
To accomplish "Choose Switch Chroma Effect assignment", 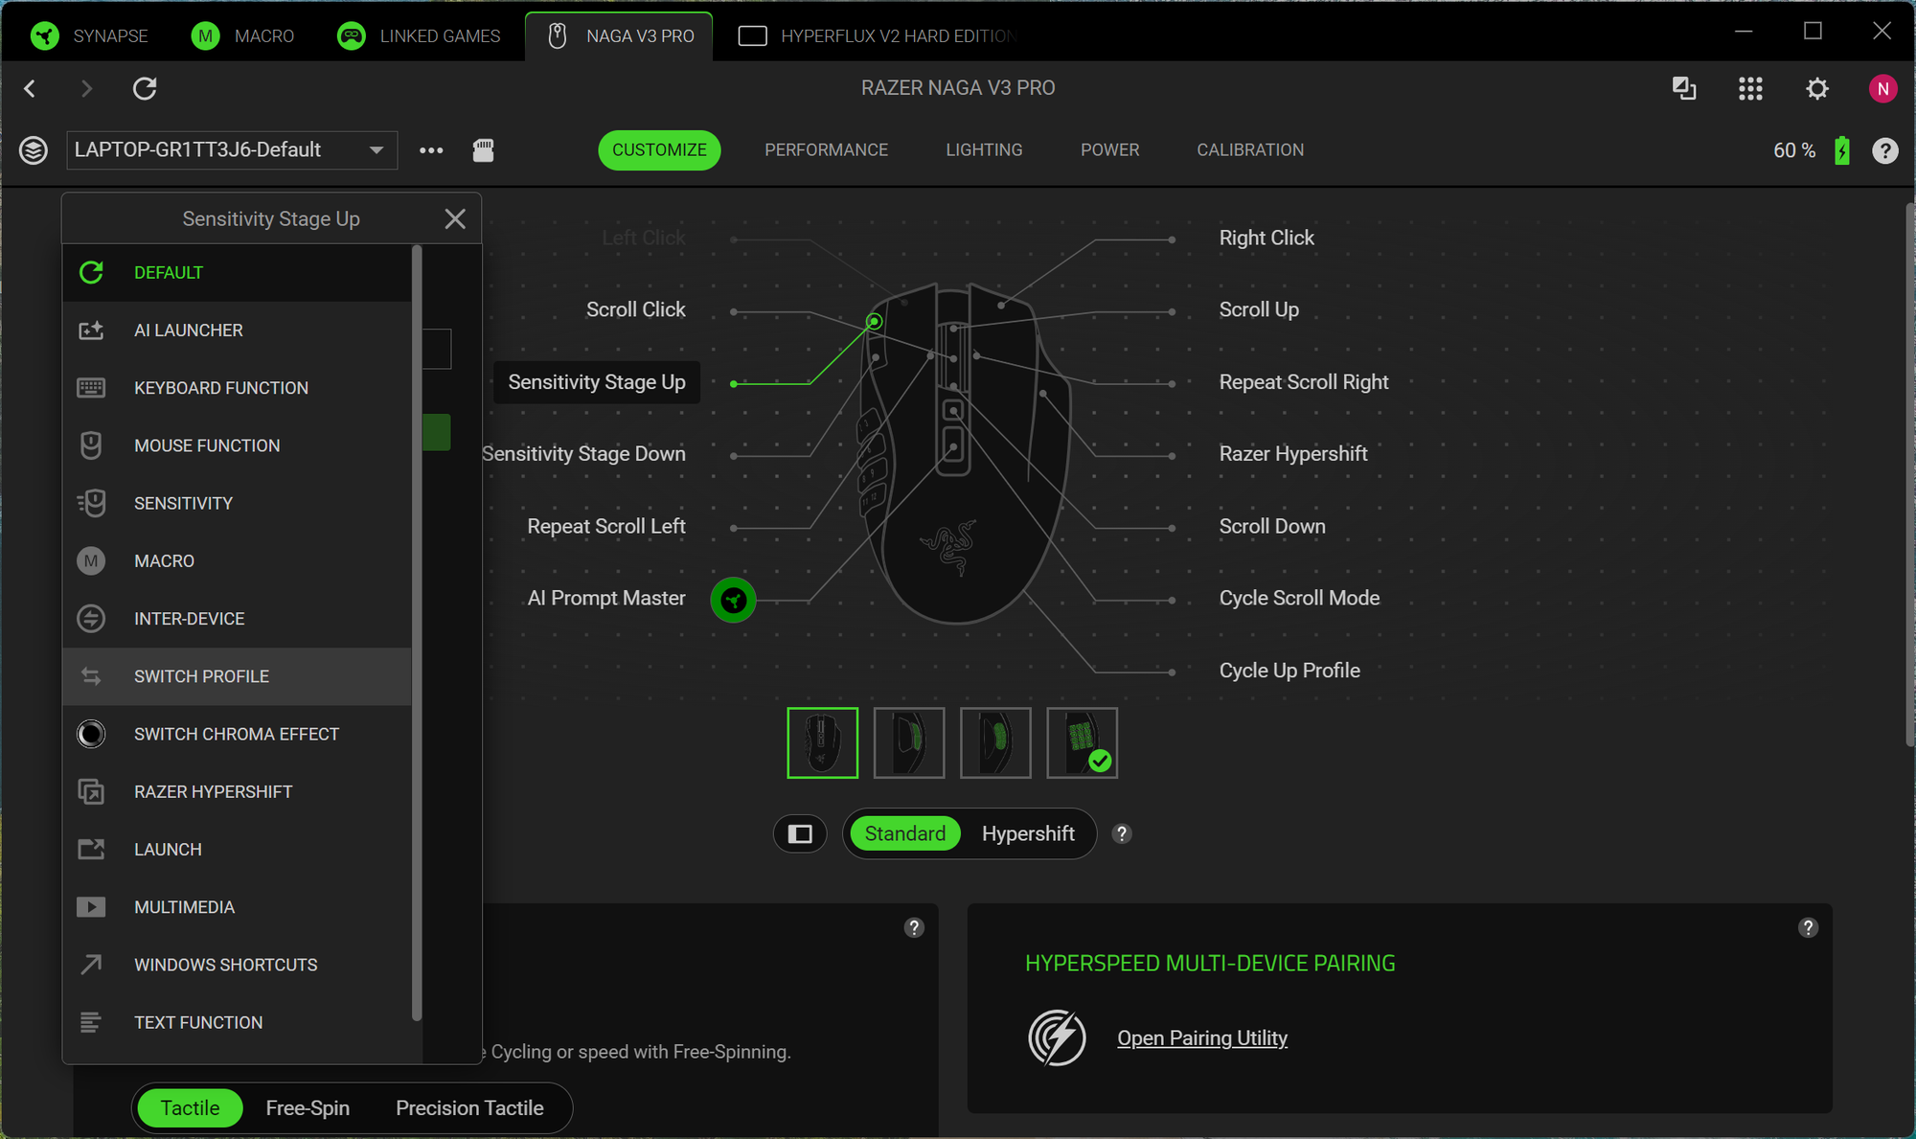I will pyautogui.click(x=238, y=734).
